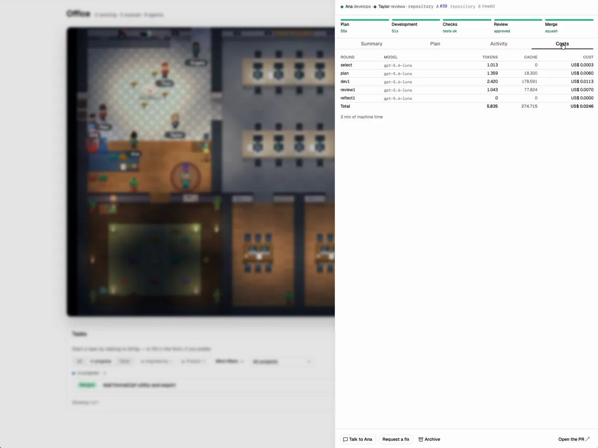Click the ROUND column header

pyautogui.click(x=348, y=57)
